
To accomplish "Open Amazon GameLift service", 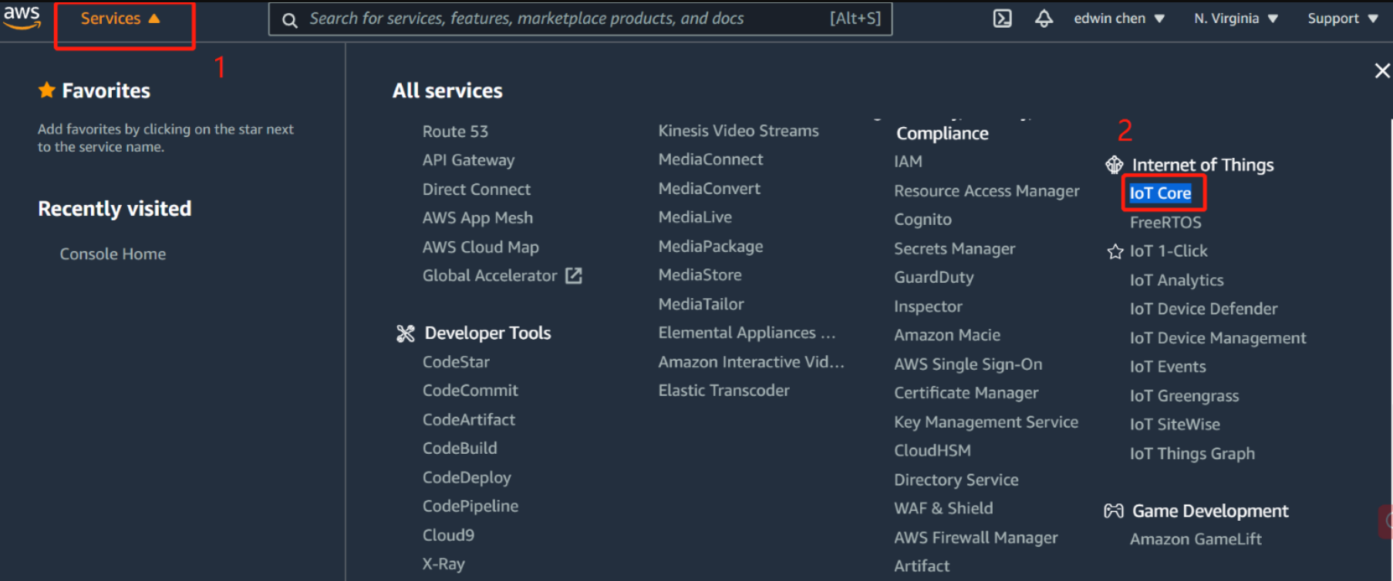I will [x=1196, y=539].
